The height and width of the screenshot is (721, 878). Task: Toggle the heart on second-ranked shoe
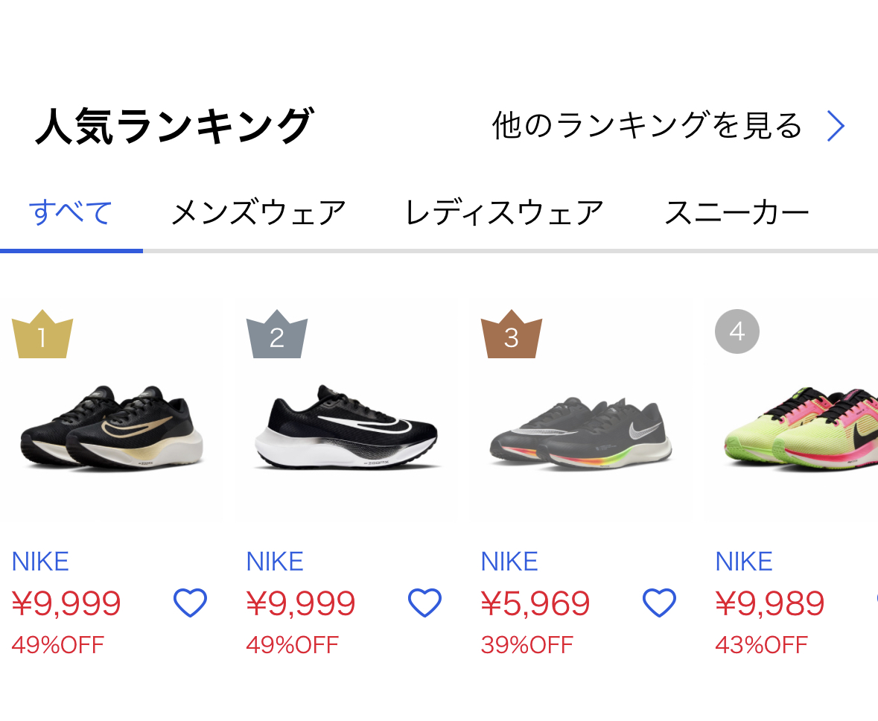click(424, 603)
